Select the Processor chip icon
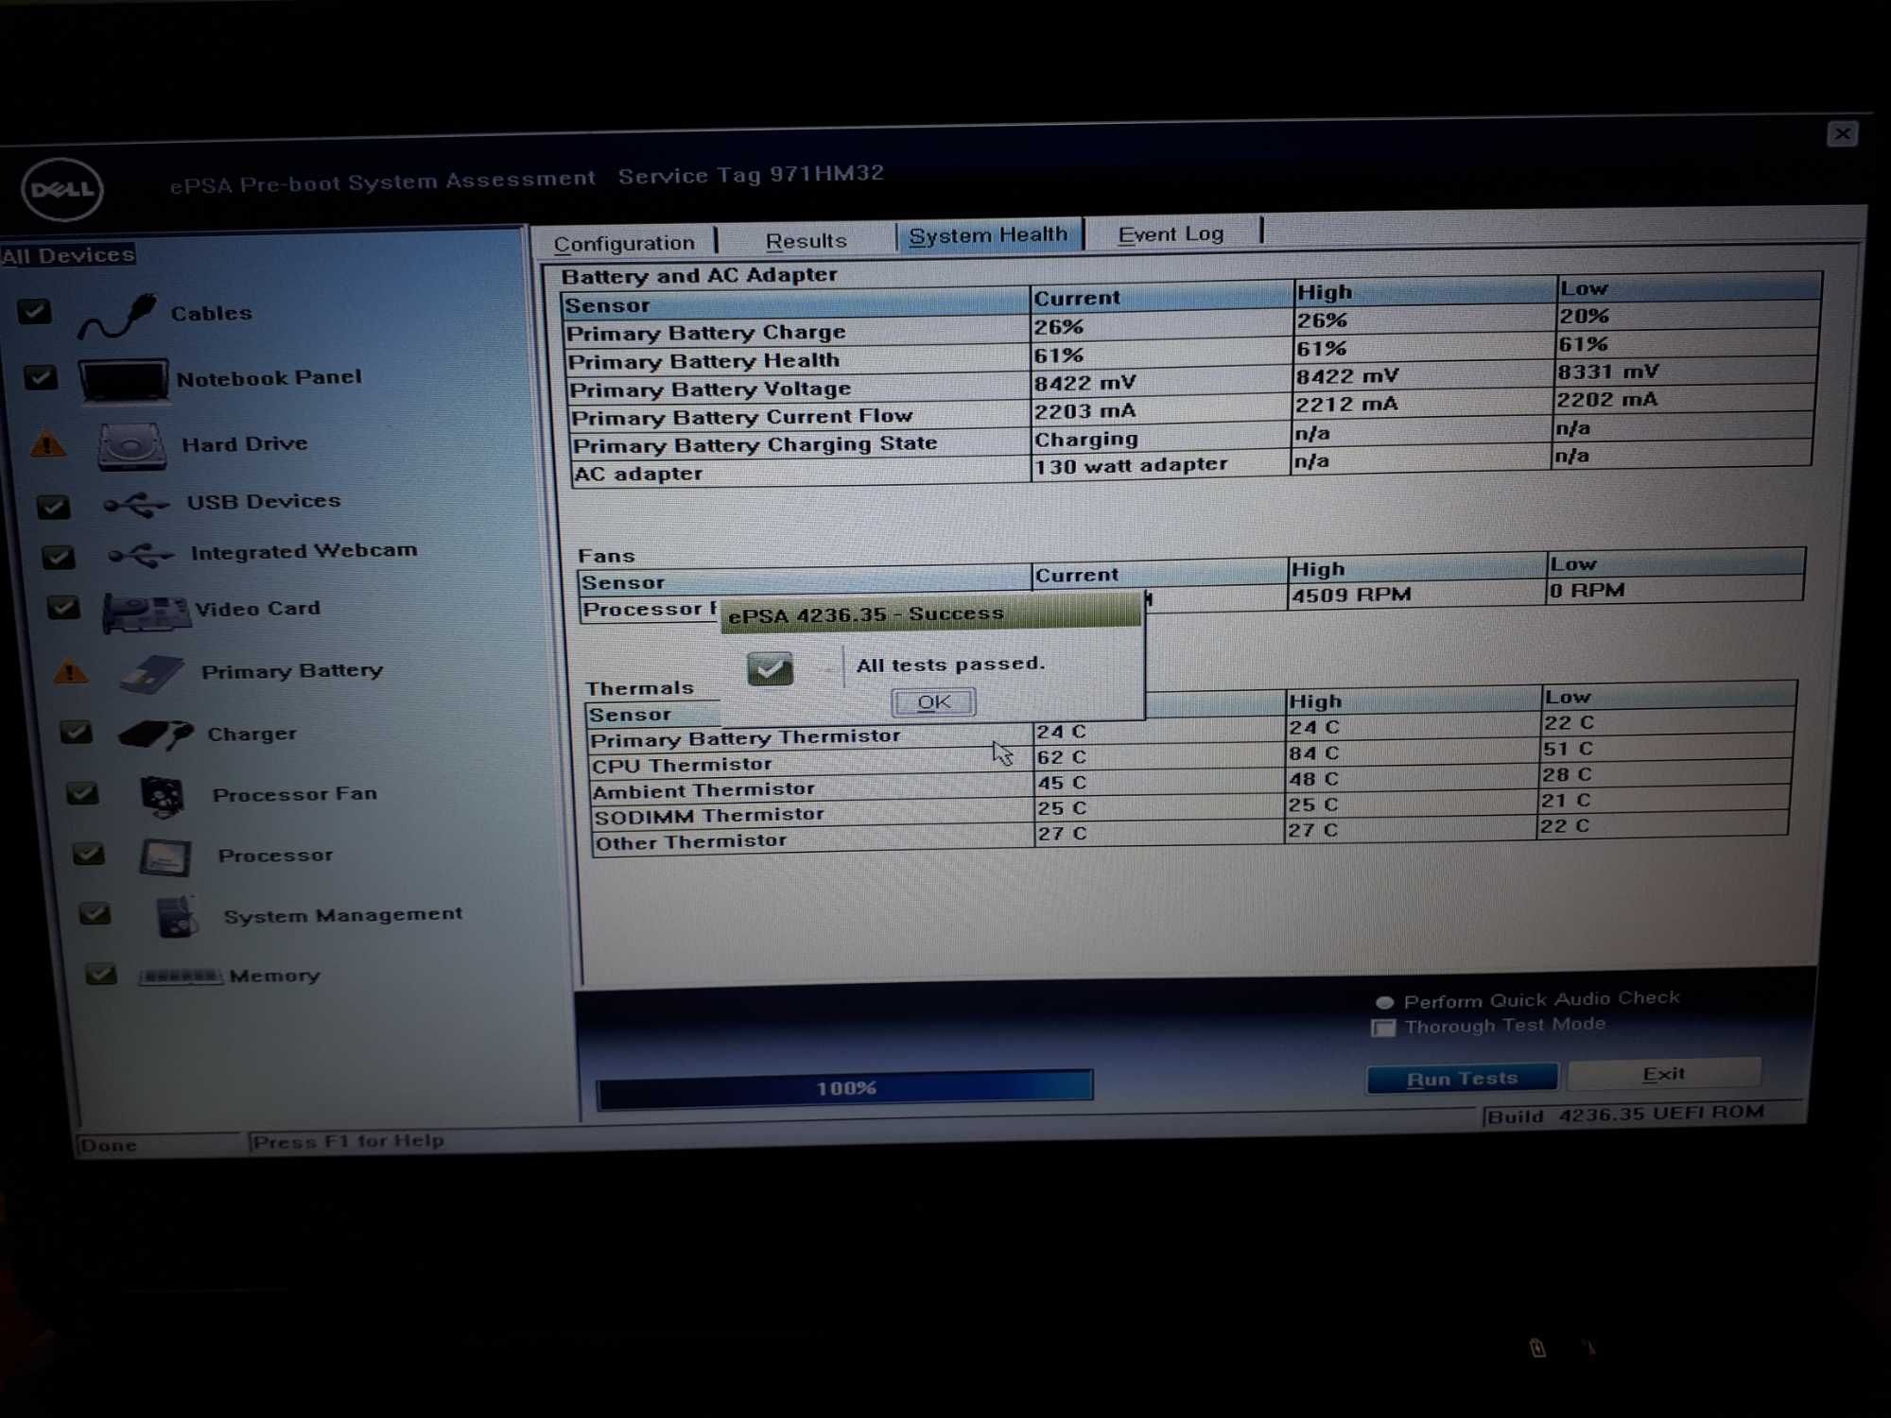Image resolution: width=1891 pixels, height=1418 pixels. coord(165,857)
